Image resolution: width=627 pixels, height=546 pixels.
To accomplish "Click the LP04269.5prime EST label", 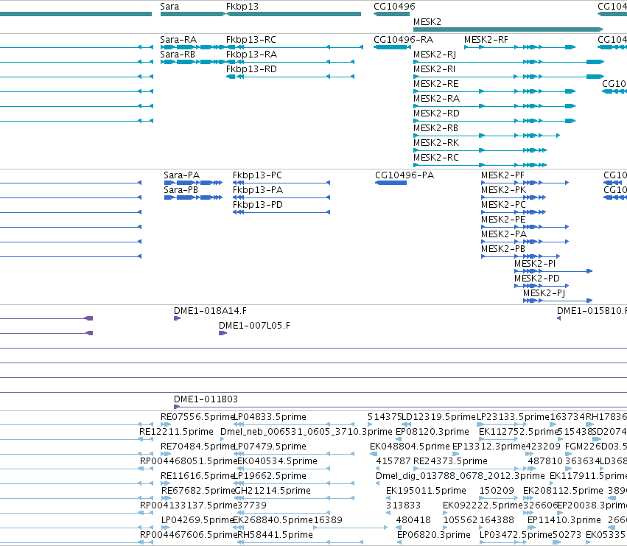I will [197, 520].
